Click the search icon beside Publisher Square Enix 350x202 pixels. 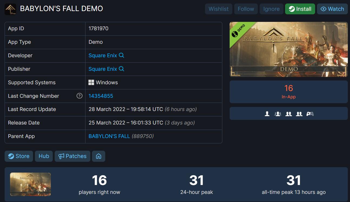[121, 69]
